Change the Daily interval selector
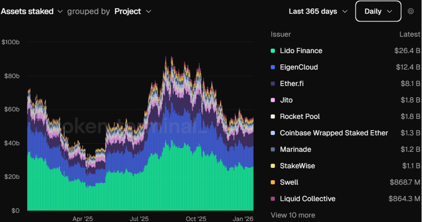This screenshot has width=422, height=222. [x=378, y=11]
